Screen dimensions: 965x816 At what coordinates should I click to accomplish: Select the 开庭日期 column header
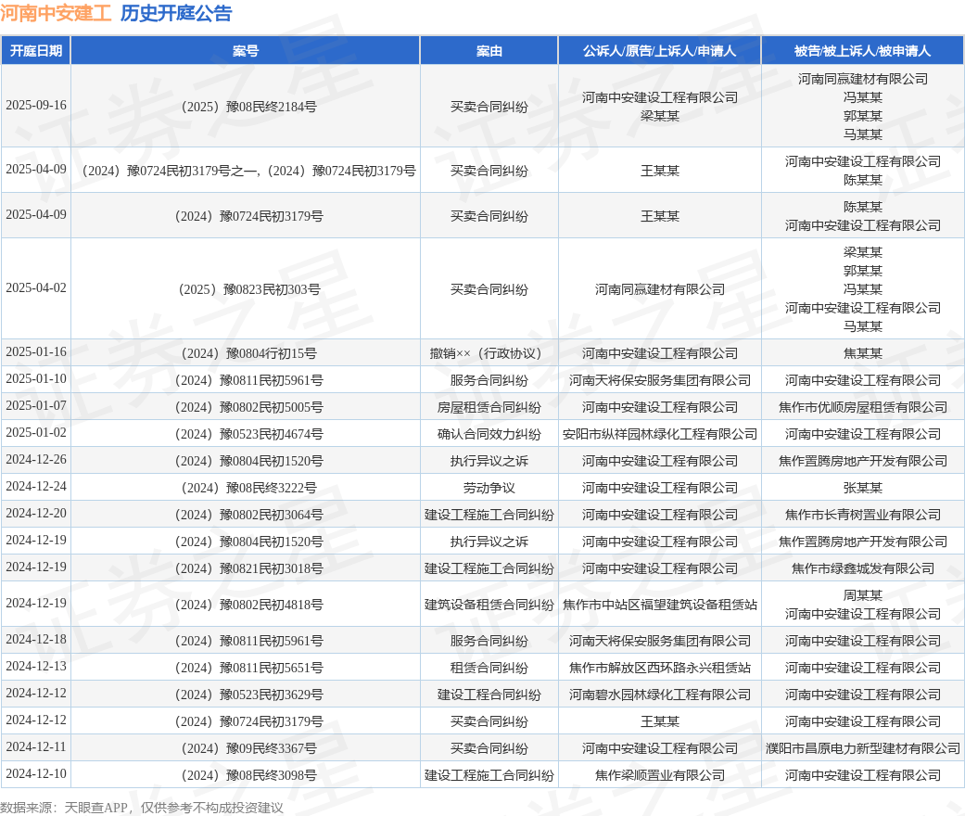pos(36,51)
